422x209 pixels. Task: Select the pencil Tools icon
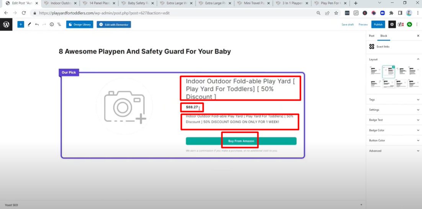click(x=29, y=24)
